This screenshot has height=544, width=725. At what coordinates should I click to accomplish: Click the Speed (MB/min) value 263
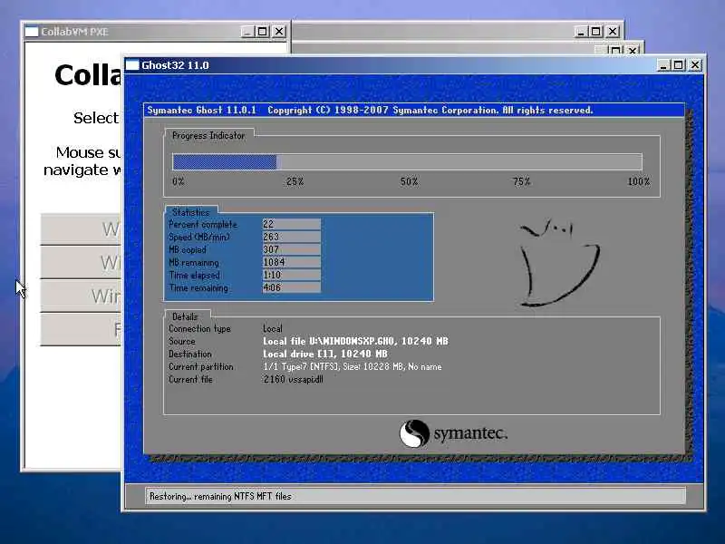coord(291,237)
